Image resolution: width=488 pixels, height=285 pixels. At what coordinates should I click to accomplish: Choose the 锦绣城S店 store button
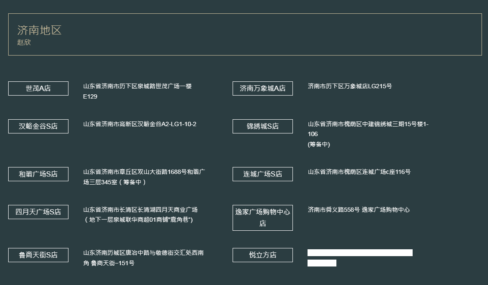[x=263, y=126]
